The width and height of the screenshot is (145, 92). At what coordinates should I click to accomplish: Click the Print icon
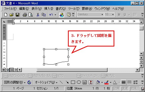pos(25,15)
